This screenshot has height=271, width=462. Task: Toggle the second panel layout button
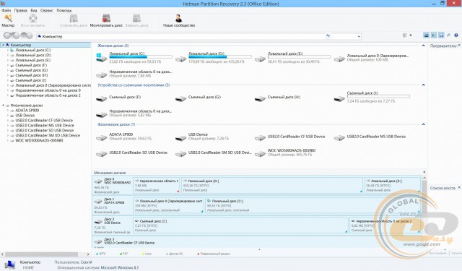(x=434, y=35)
